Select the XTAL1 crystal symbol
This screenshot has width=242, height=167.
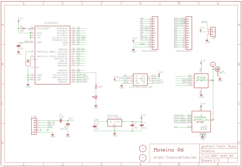pyautogui.click(x=28, y=61)
